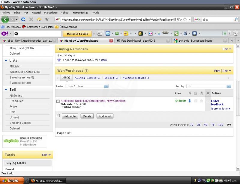This screenshot has height=184, width=240.
Task: Switch to the Awaiting Feedback (1) tab
Action: click(136, 78)
